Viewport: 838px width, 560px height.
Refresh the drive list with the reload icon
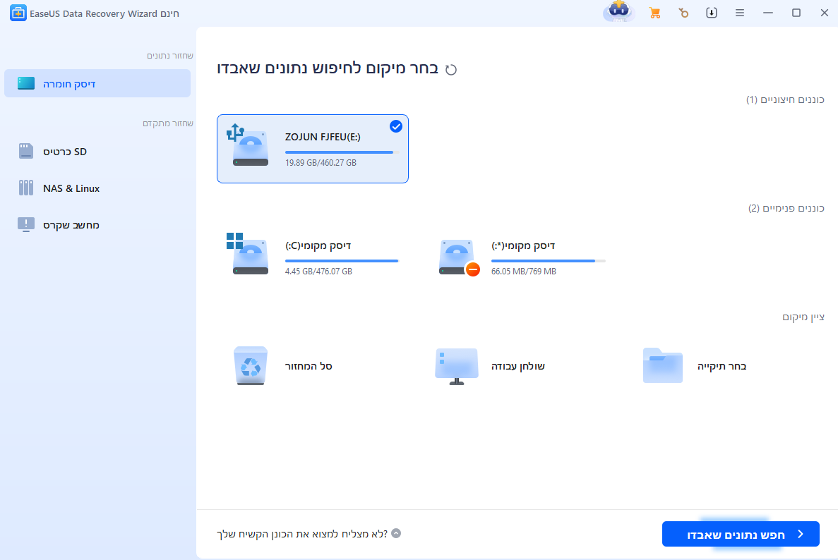(451, 69)
